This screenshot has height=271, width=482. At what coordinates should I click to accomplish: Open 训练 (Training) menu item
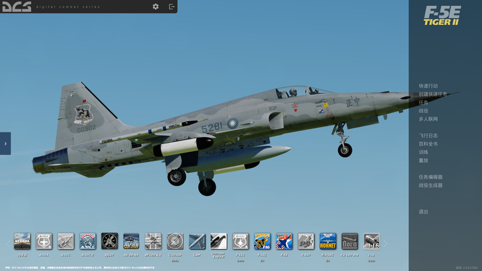coord(423,152)
